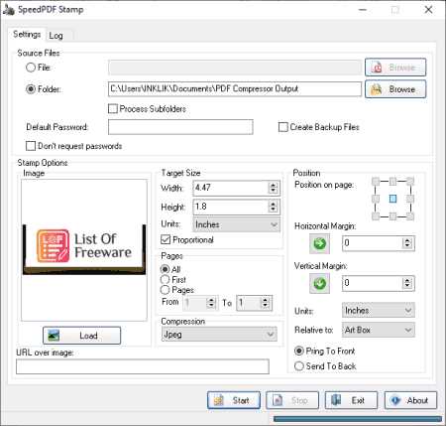Open the Target Size Units dropdown

[236, 224]
